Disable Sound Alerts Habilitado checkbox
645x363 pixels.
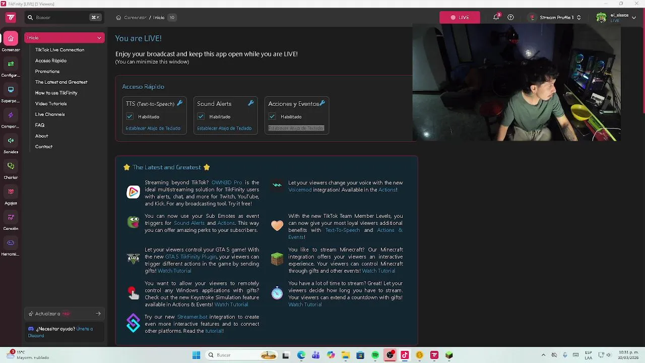point(201,116)
